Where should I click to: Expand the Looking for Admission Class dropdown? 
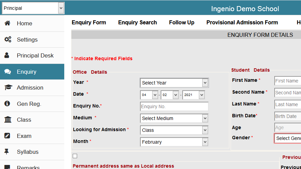click(x=174, y=130)
